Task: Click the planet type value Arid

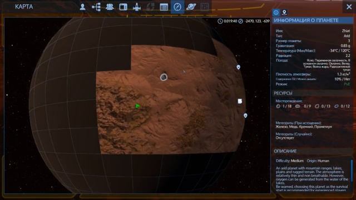Action: pyautogui.click(x=347, y=36)
